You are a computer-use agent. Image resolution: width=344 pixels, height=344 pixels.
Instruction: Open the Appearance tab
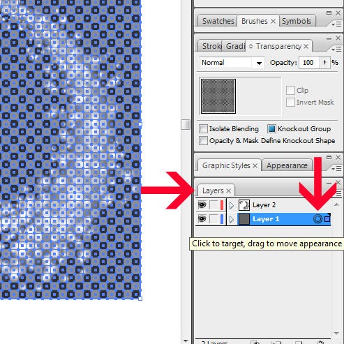[287, 165]
